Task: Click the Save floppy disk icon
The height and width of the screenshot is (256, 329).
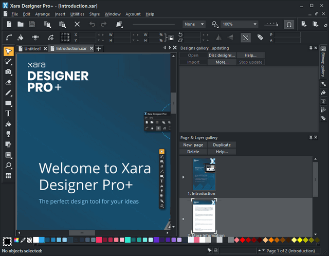Action: pos(32,24)
